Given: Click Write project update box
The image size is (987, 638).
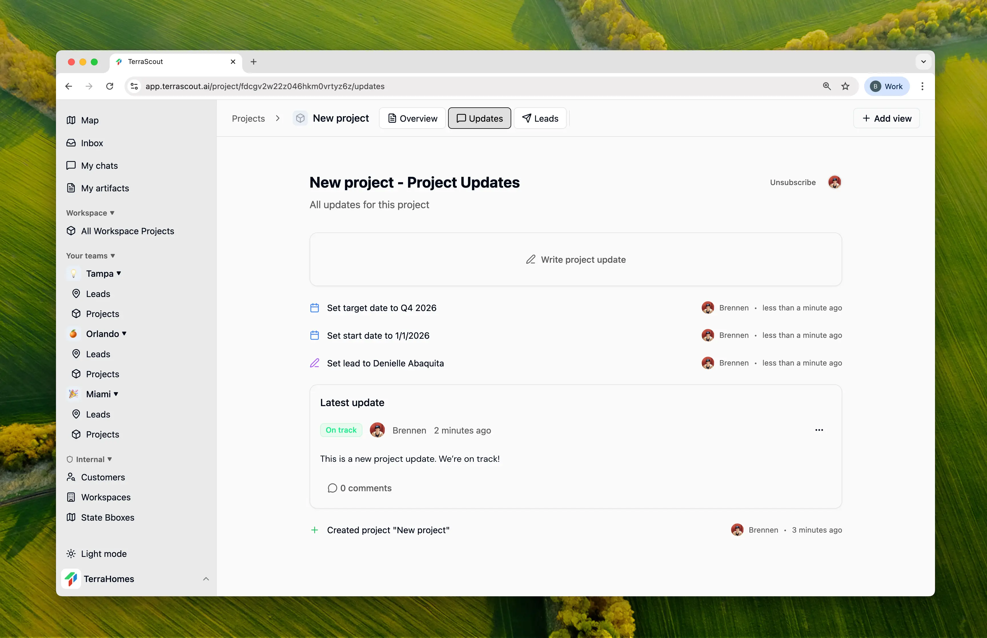Looking at the screenshot, I should pos(575,259).
